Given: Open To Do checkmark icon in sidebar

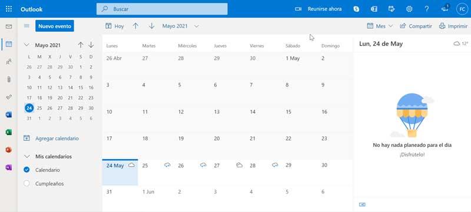Looking at the screenshot, I should point(9,97).
